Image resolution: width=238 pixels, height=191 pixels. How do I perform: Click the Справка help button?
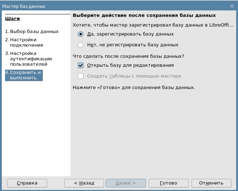27,183
